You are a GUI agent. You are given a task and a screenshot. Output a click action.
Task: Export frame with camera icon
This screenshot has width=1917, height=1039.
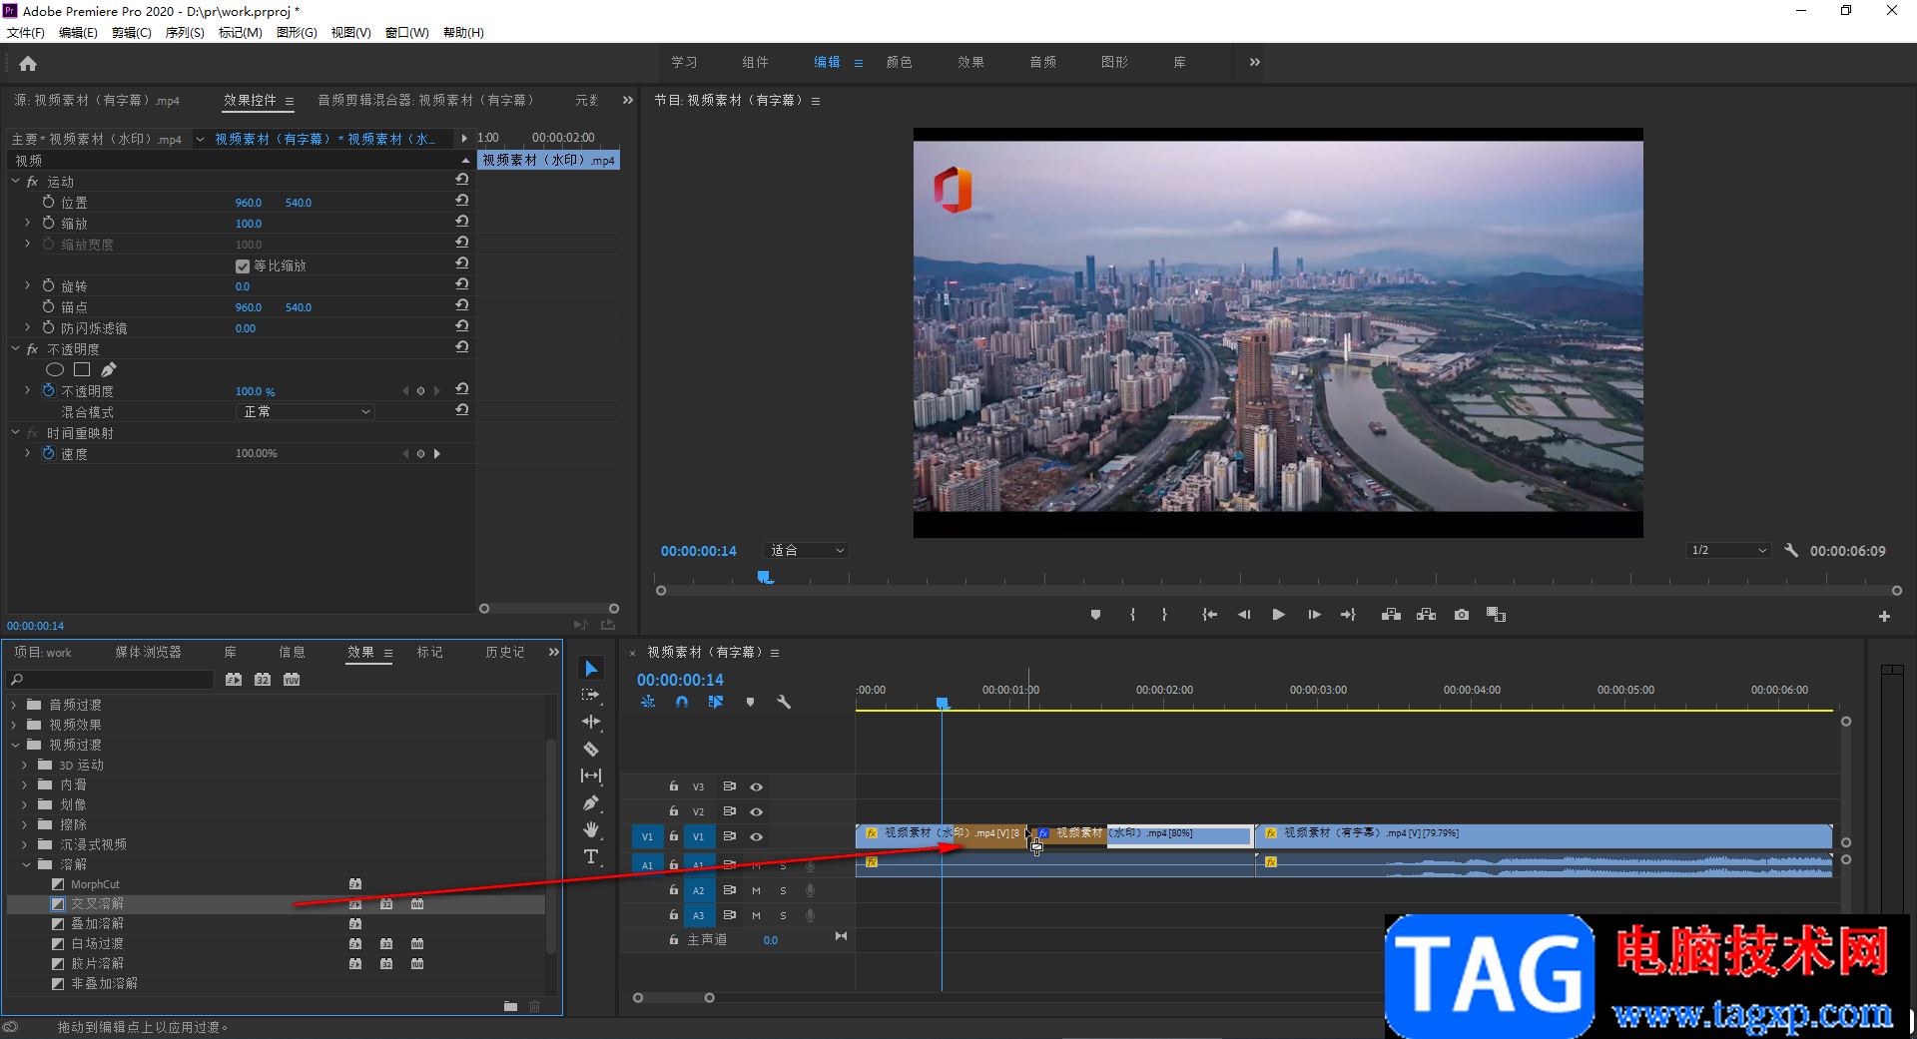1462,615
